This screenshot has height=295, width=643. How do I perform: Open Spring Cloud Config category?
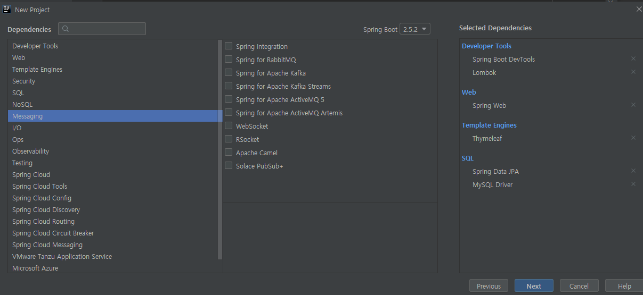[113, 198]
